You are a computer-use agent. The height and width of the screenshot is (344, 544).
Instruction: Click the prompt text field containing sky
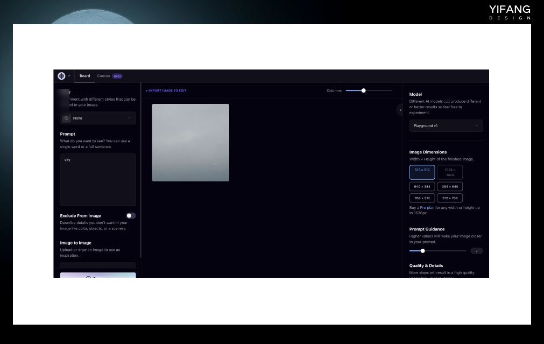click(x=98, y=179)
